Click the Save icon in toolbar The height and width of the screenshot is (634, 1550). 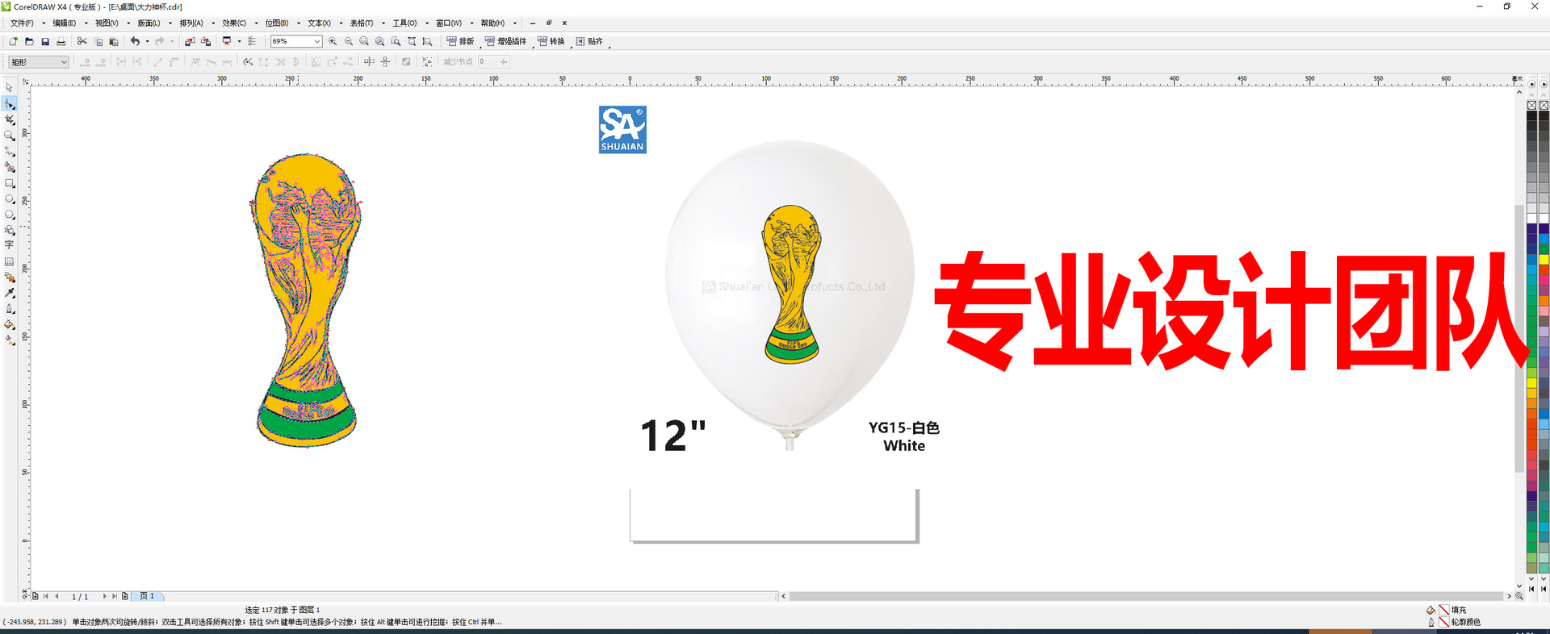tap(45, 41)
